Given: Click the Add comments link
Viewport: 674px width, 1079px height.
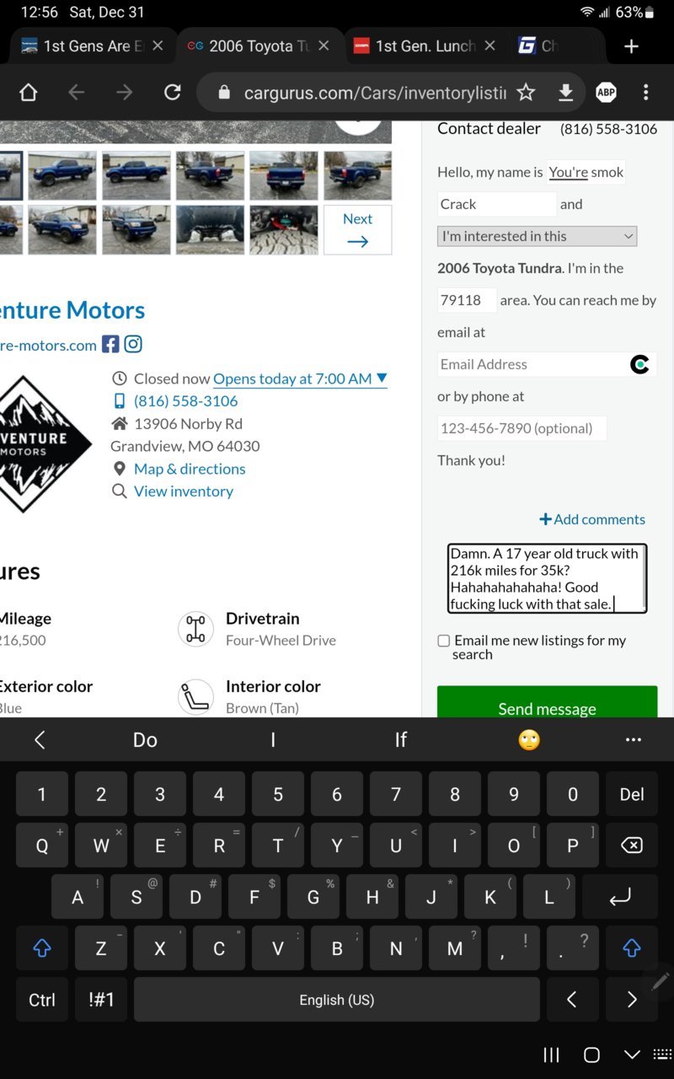Looking at the screenshot, I should click(592, 519).
